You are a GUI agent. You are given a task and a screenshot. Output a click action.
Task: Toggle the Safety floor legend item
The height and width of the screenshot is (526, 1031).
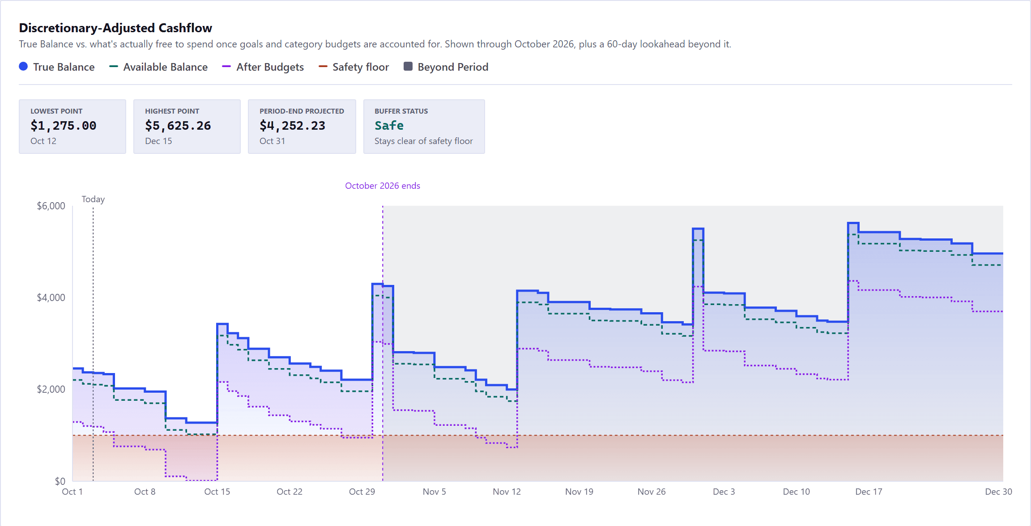click(x=354, y=67)
